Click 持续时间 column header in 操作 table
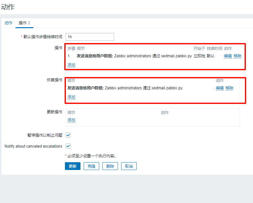Screen dimensions: 253x203 pyautogui.click(x=215, y=48)
